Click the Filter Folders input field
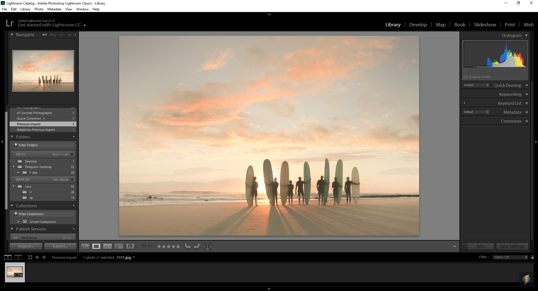The image size is (538, 291). click(43, 145)
